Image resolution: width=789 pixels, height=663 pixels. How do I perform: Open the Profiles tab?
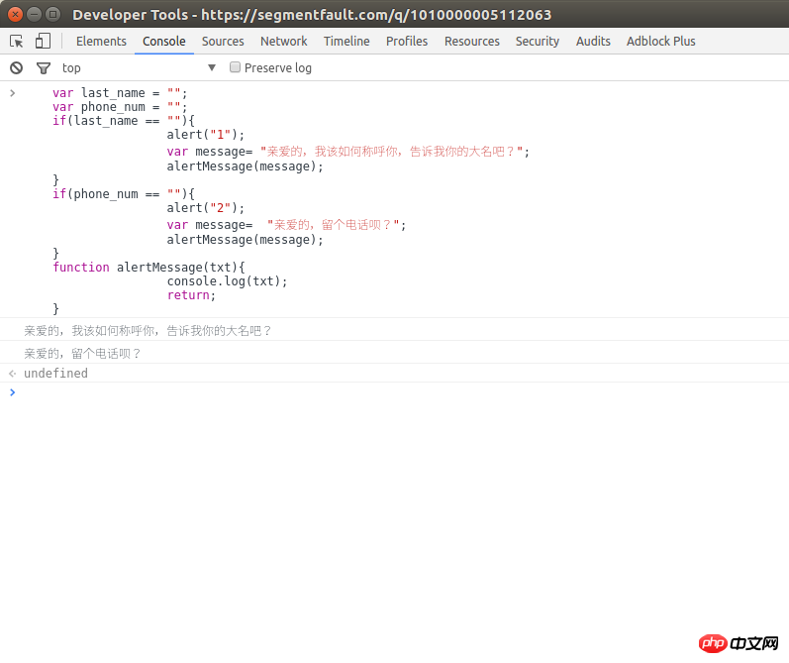pyautogui.click(x=407, y=41)
